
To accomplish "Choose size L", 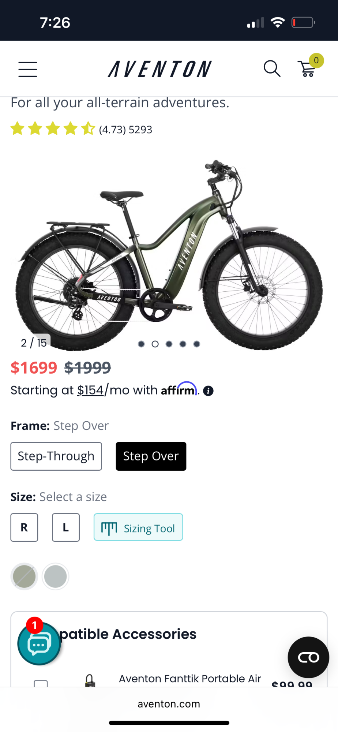I will (65, 527).
